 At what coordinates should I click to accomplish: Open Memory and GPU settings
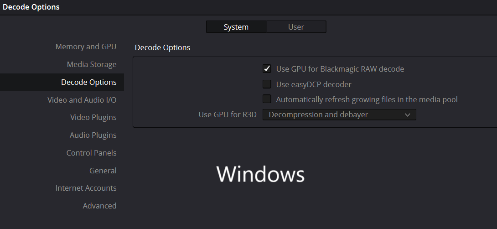click(x=86, y=47)
